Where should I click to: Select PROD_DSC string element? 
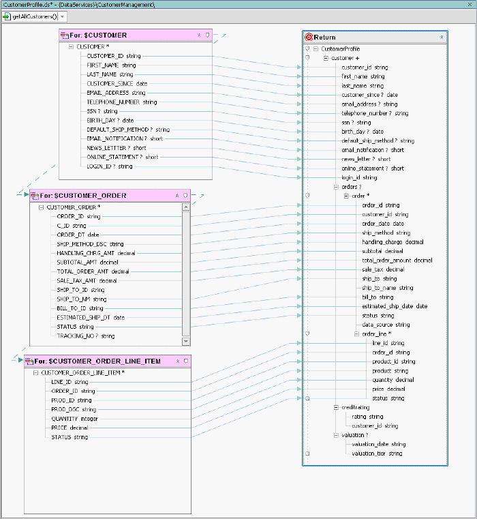74,409
